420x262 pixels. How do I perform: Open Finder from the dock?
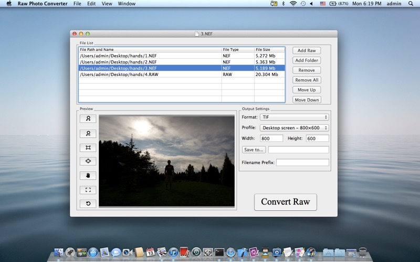[59, 252]
